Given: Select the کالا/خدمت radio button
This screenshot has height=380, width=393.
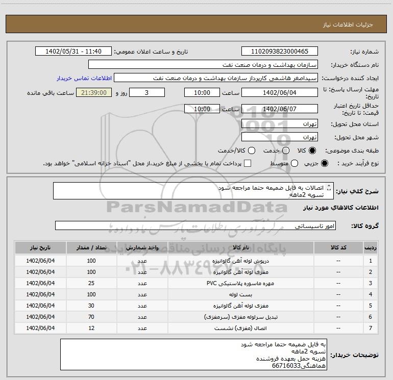Looking at the screenshot, I should click(252, 150).
